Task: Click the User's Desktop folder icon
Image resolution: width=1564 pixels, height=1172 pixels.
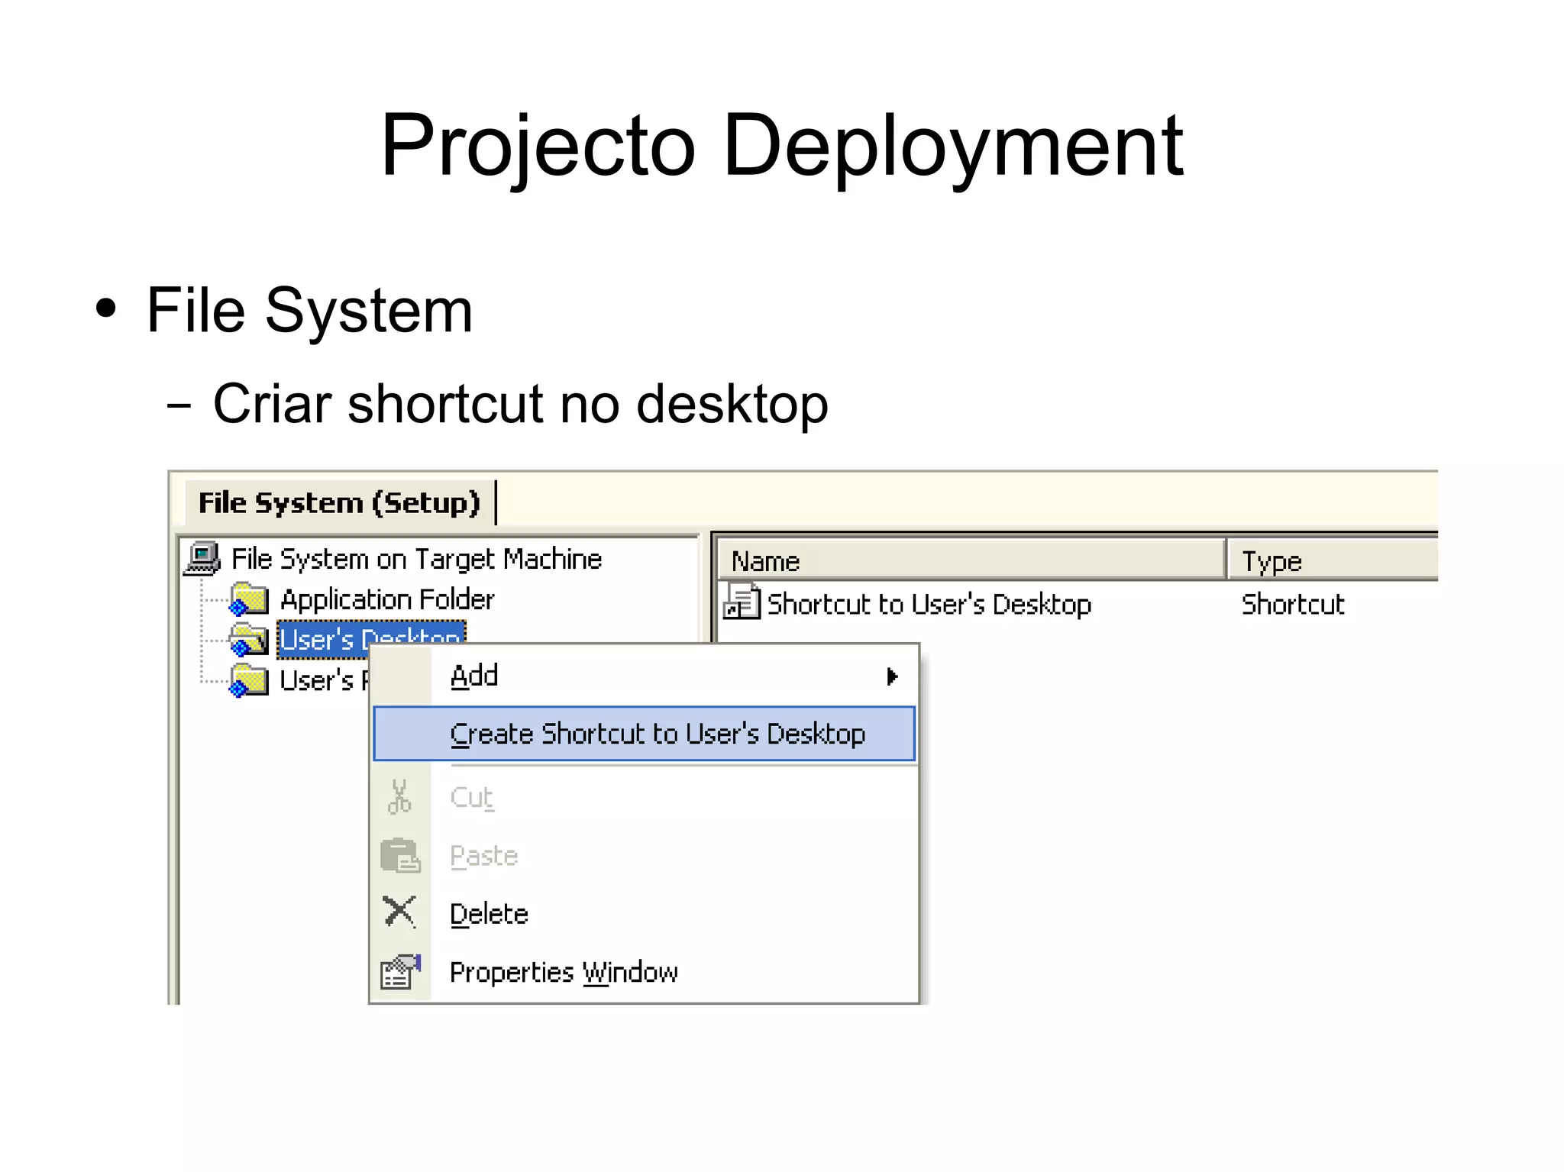Action: (x=249, y=640)
